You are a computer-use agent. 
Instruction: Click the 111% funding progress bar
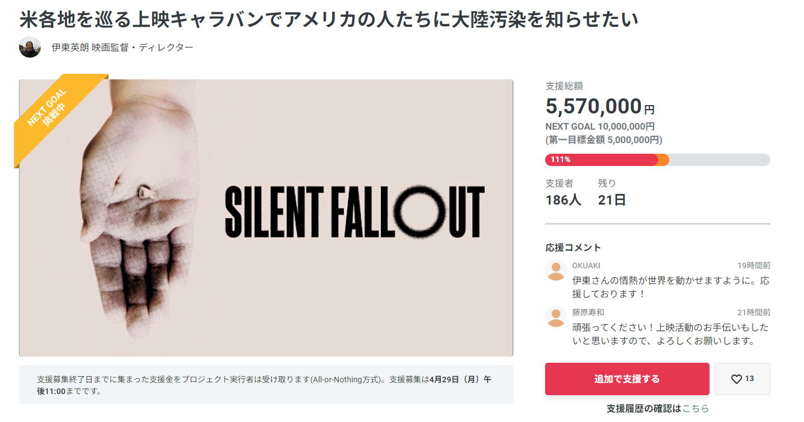coord(658,160)
